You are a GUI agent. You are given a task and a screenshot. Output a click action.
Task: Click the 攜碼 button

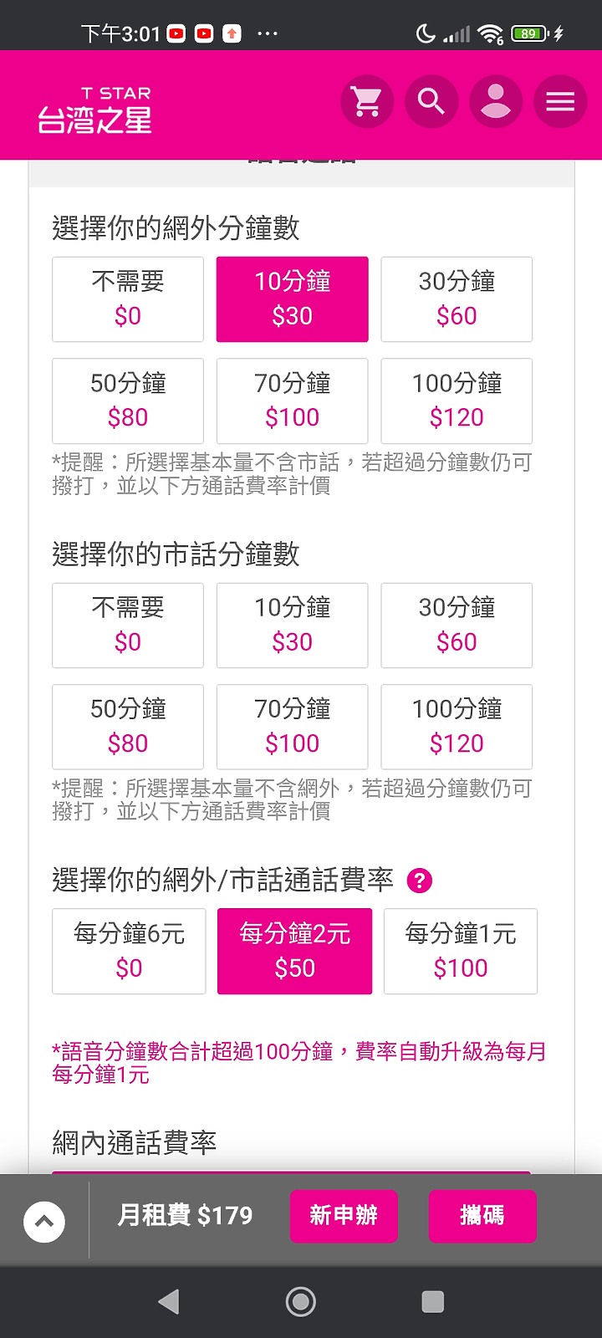[x=482, y=1216]
